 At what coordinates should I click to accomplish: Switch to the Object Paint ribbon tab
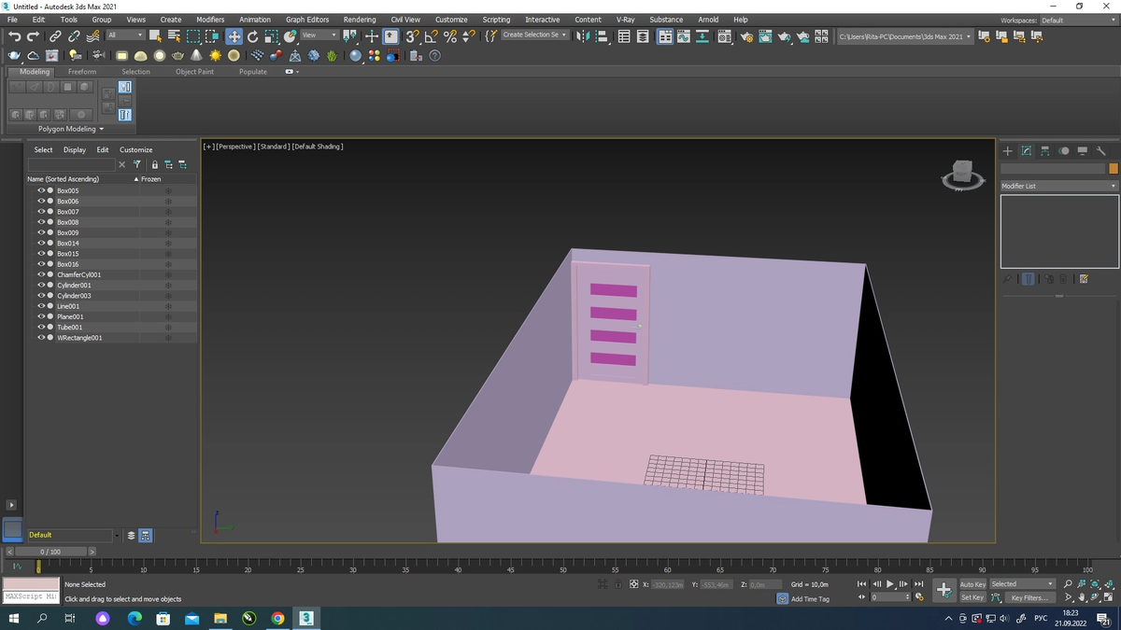tap(194, 72)
